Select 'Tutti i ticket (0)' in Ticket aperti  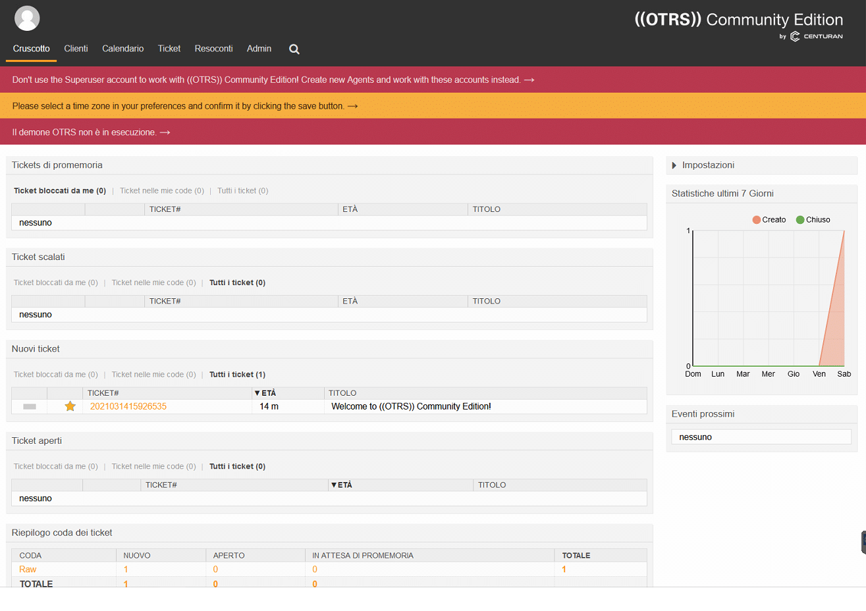[x=238, y=466]
